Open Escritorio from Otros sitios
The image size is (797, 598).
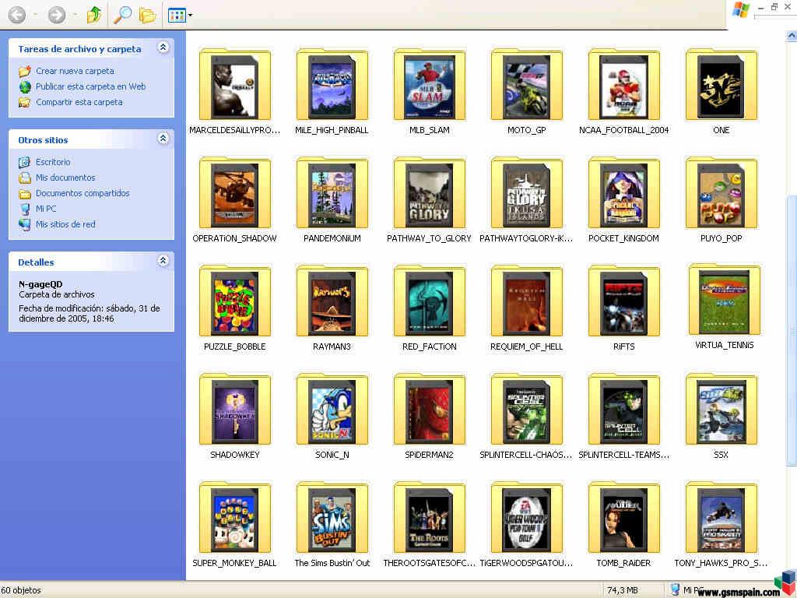coord(53,162)
